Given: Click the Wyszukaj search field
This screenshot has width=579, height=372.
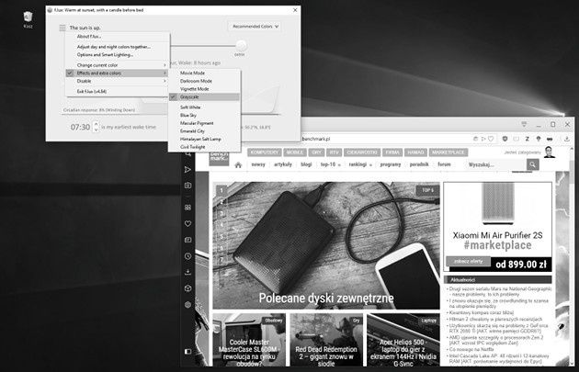Looking at the screenshot, I should click(496, 164).
